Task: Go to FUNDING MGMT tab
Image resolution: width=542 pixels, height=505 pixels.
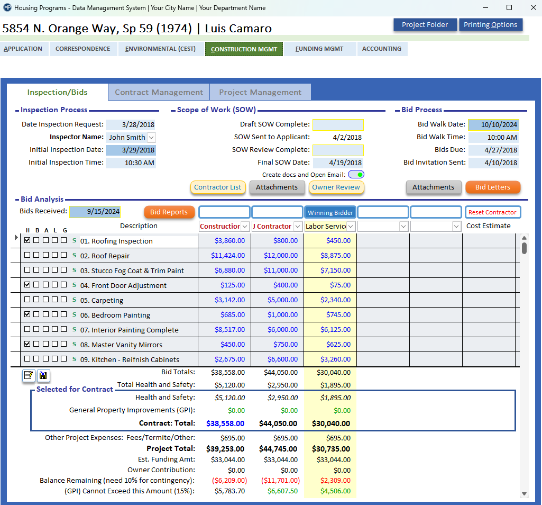Action: click(x=319, y=49)
